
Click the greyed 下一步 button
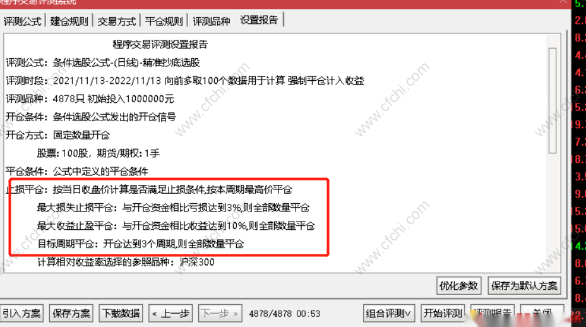pos(220,313)
